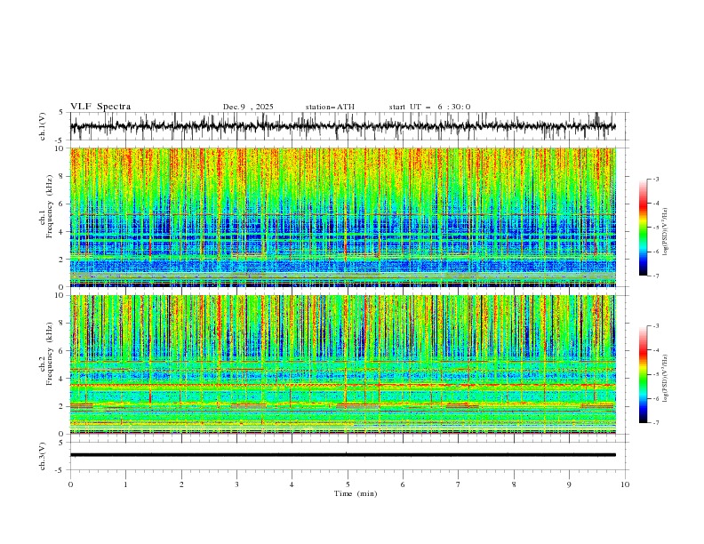This screenshot has height=544, width=704.
Task: Click the flat ch.3 voltage trace
Action: click(342, 455)
